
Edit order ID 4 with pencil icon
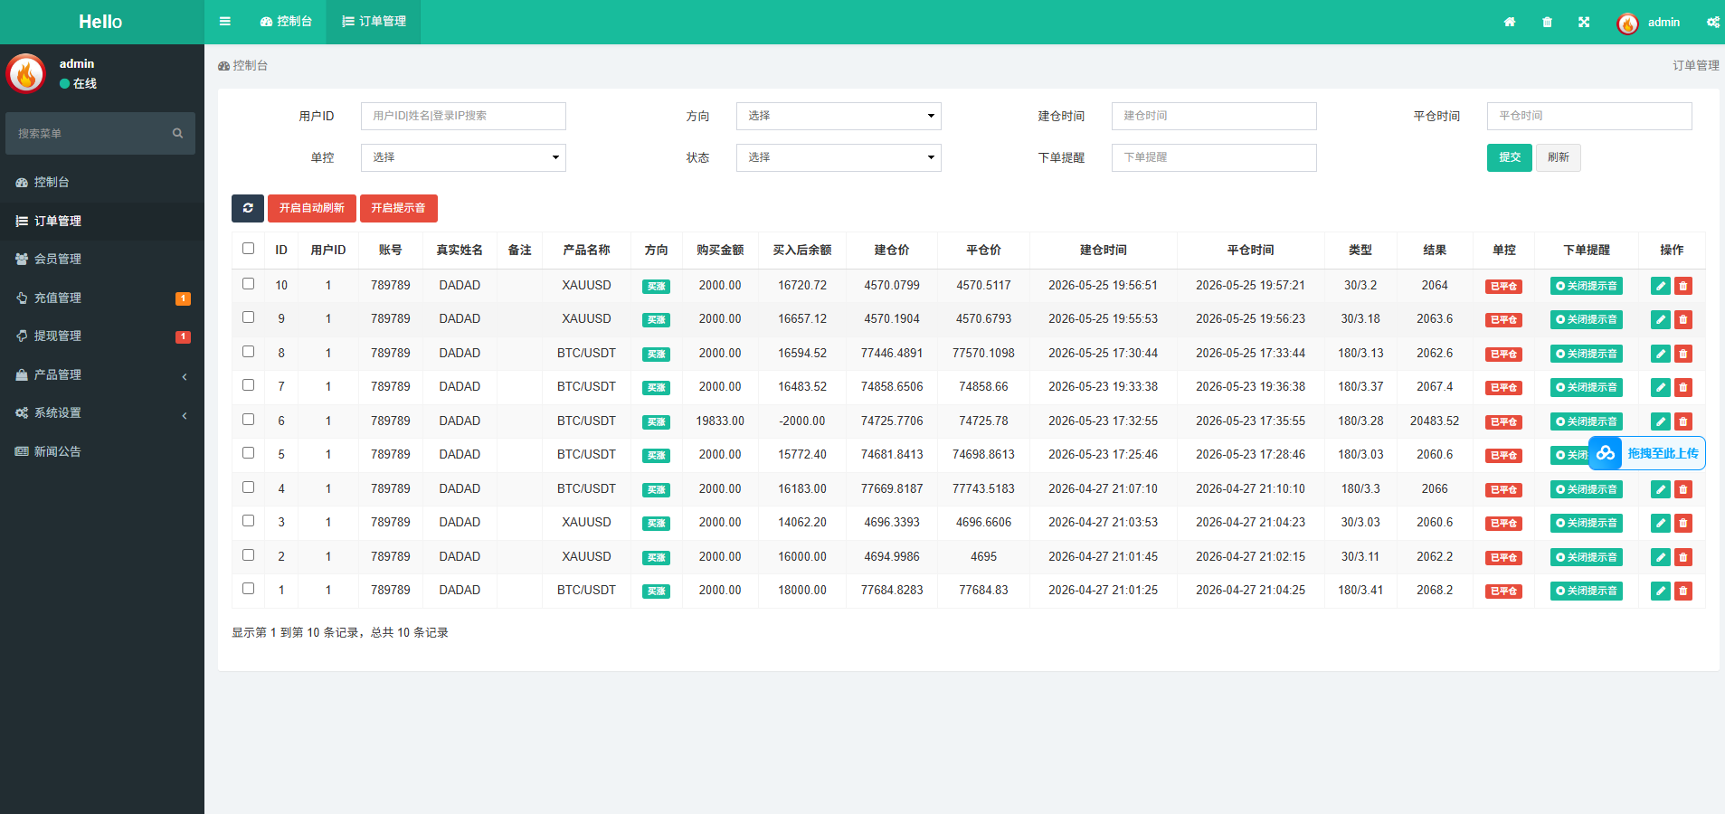(x=1661, y=489)
